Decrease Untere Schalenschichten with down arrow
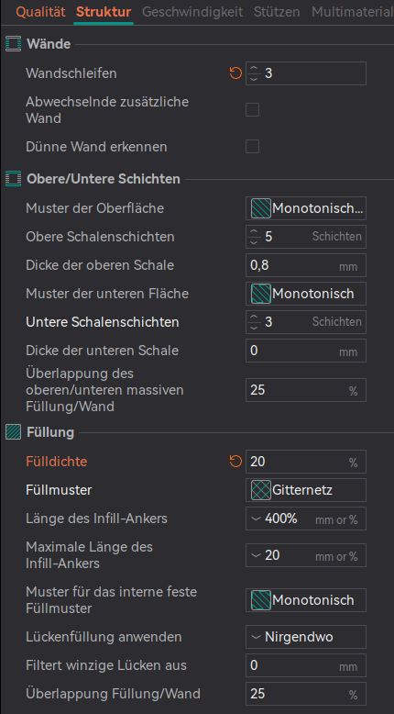 coord(254,327)
